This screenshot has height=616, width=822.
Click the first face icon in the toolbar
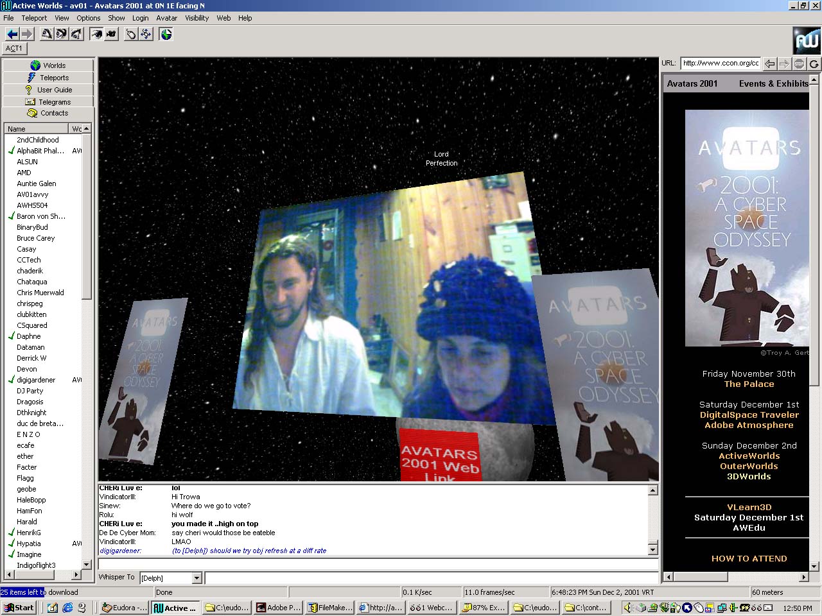tap(47, 34)
